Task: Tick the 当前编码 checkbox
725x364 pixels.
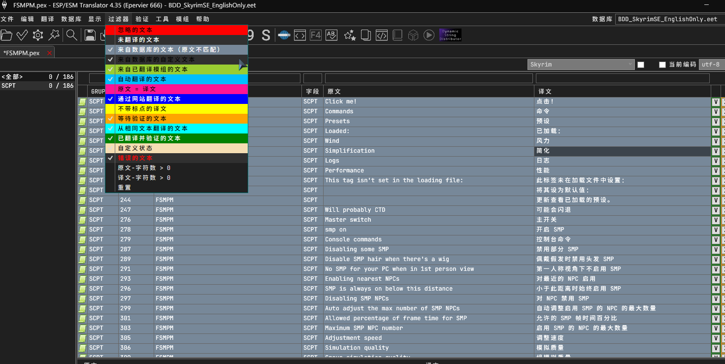Action: point(662,65)
